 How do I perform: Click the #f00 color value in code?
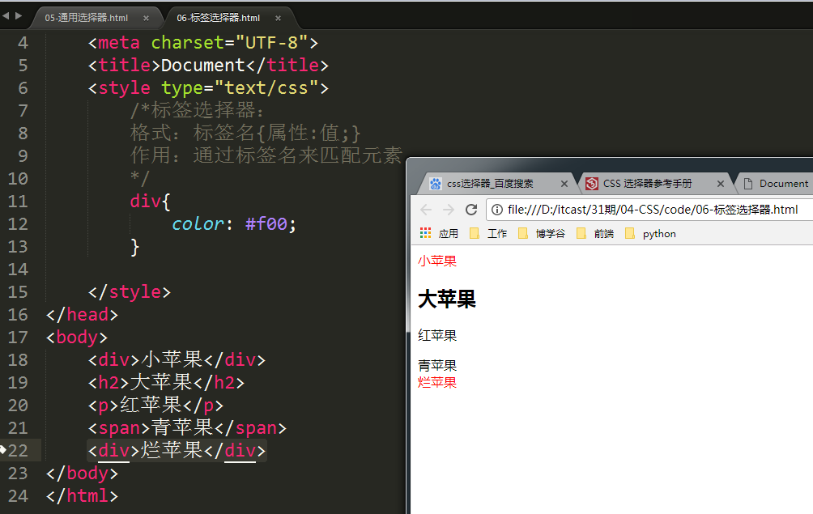(266, 224)
